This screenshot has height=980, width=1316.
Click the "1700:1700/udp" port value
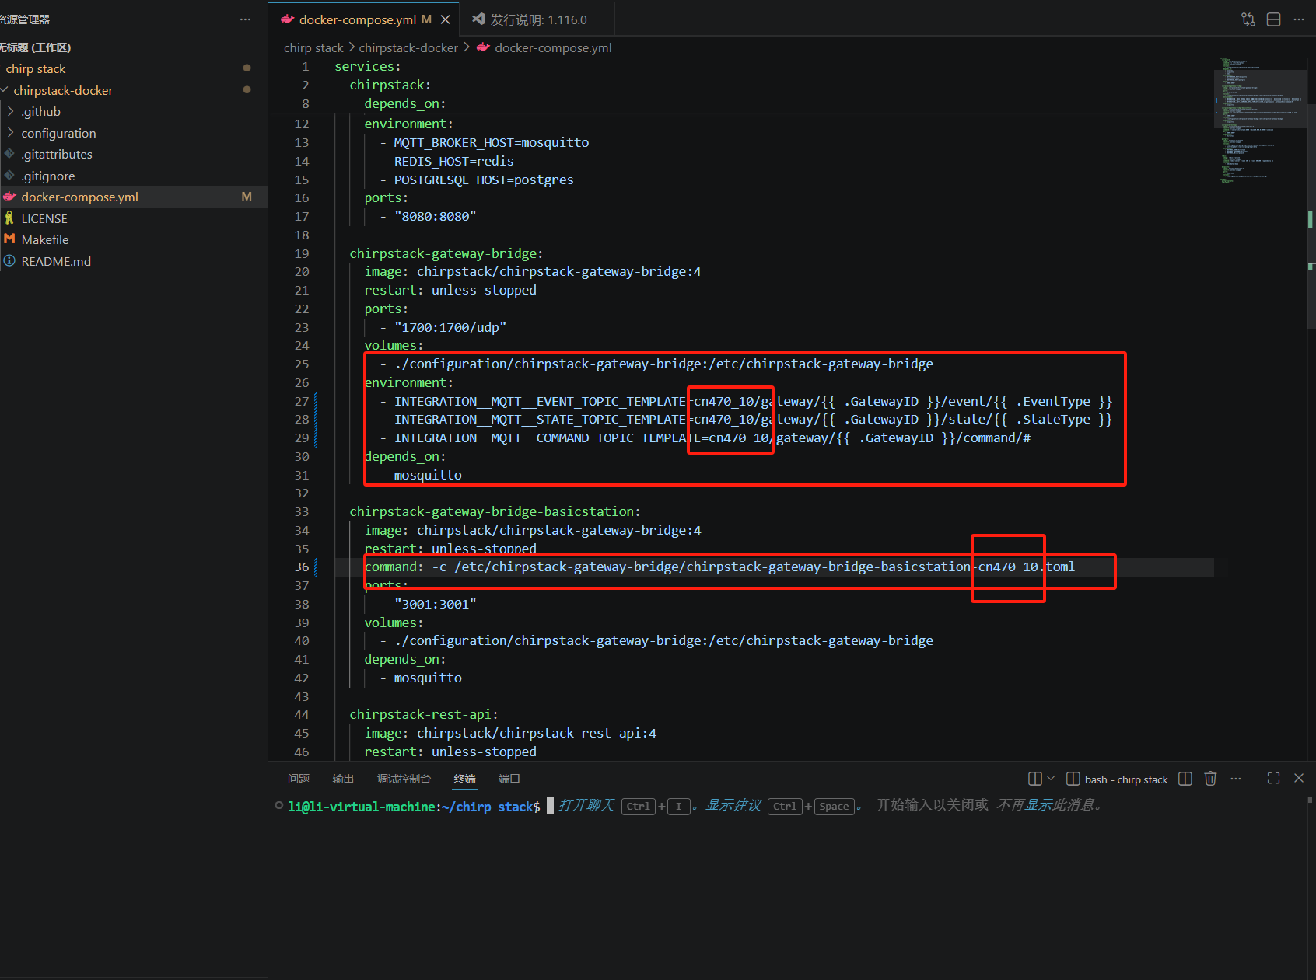(450, 328)
